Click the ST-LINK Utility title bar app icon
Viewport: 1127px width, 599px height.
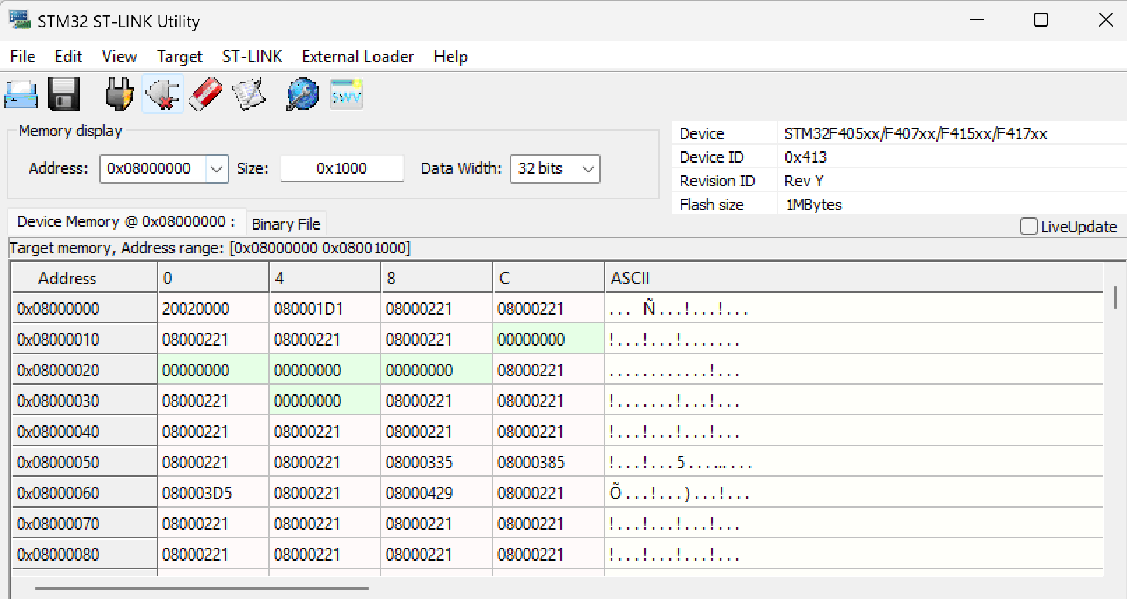point(20,20)
